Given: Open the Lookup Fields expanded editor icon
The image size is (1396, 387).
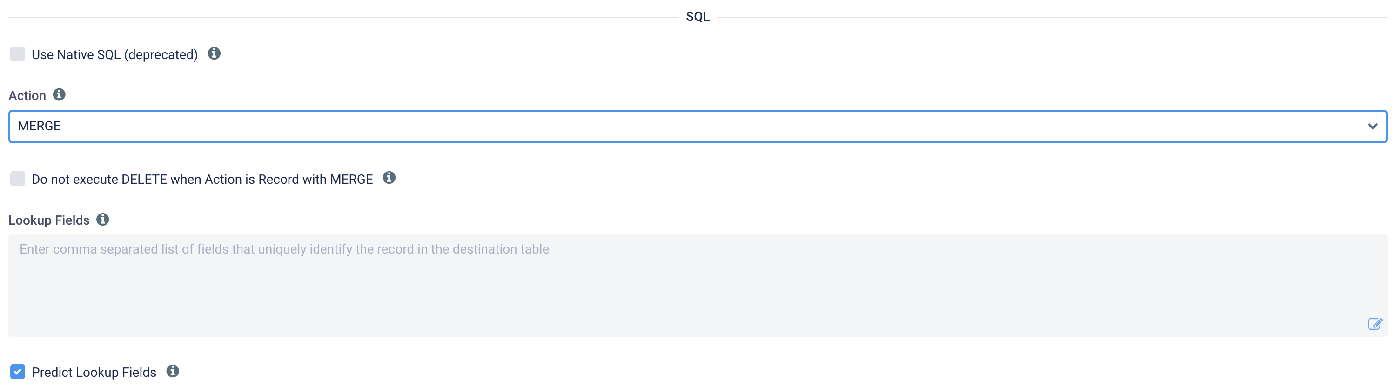Looking at the screenshot, I should [1375, 324].
